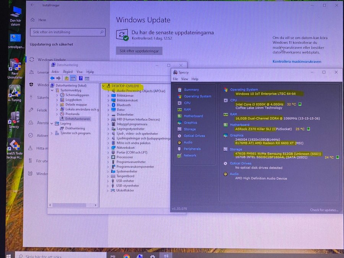The height and width of the screenshot is (258, 344).
Task: Open EaseUS Todo Backup desktop icon
Action: [14, 149]
